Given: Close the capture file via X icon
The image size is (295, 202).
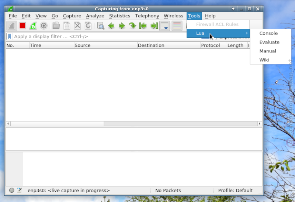Looking at the screenshot, I should click(x=77, y=25).
